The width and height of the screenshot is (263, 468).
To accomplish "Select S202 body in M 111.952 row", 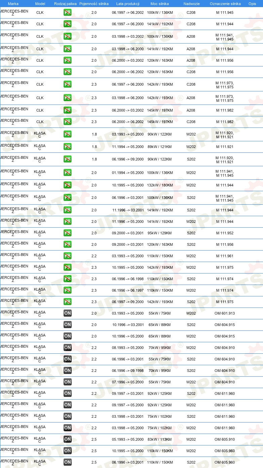I will (191, 233).
